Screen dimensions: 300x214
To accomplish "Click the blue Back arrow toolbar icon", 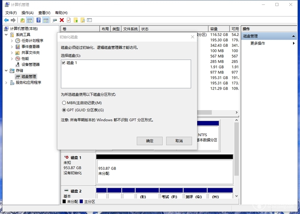I will click(6, 20).
